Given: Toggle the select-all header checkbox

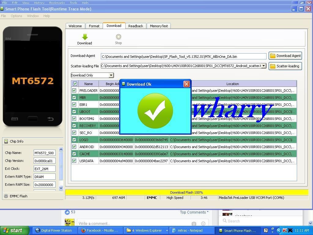Looking at the screenshot, I should coord(75,84).
